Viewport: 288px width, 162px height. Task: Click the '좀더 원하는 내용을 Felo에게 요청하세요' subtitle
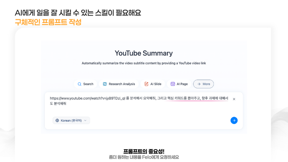[144, 157]
